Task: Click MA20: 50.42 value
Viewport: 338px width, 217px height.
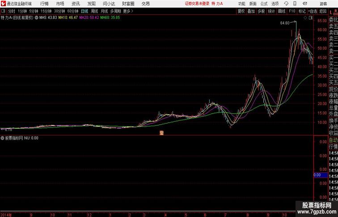Action: (x=89, y=18)
